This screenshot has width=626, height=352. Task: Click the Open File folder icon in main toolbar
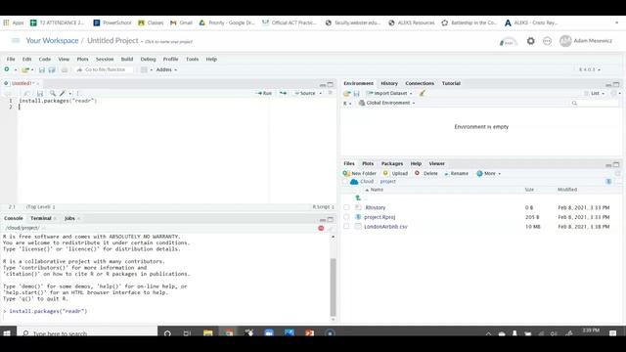tap(25, 69)
